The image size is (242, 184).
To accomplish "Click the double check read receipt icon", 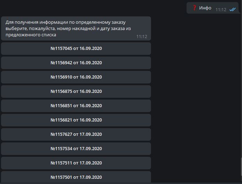I will click(233, 9).
